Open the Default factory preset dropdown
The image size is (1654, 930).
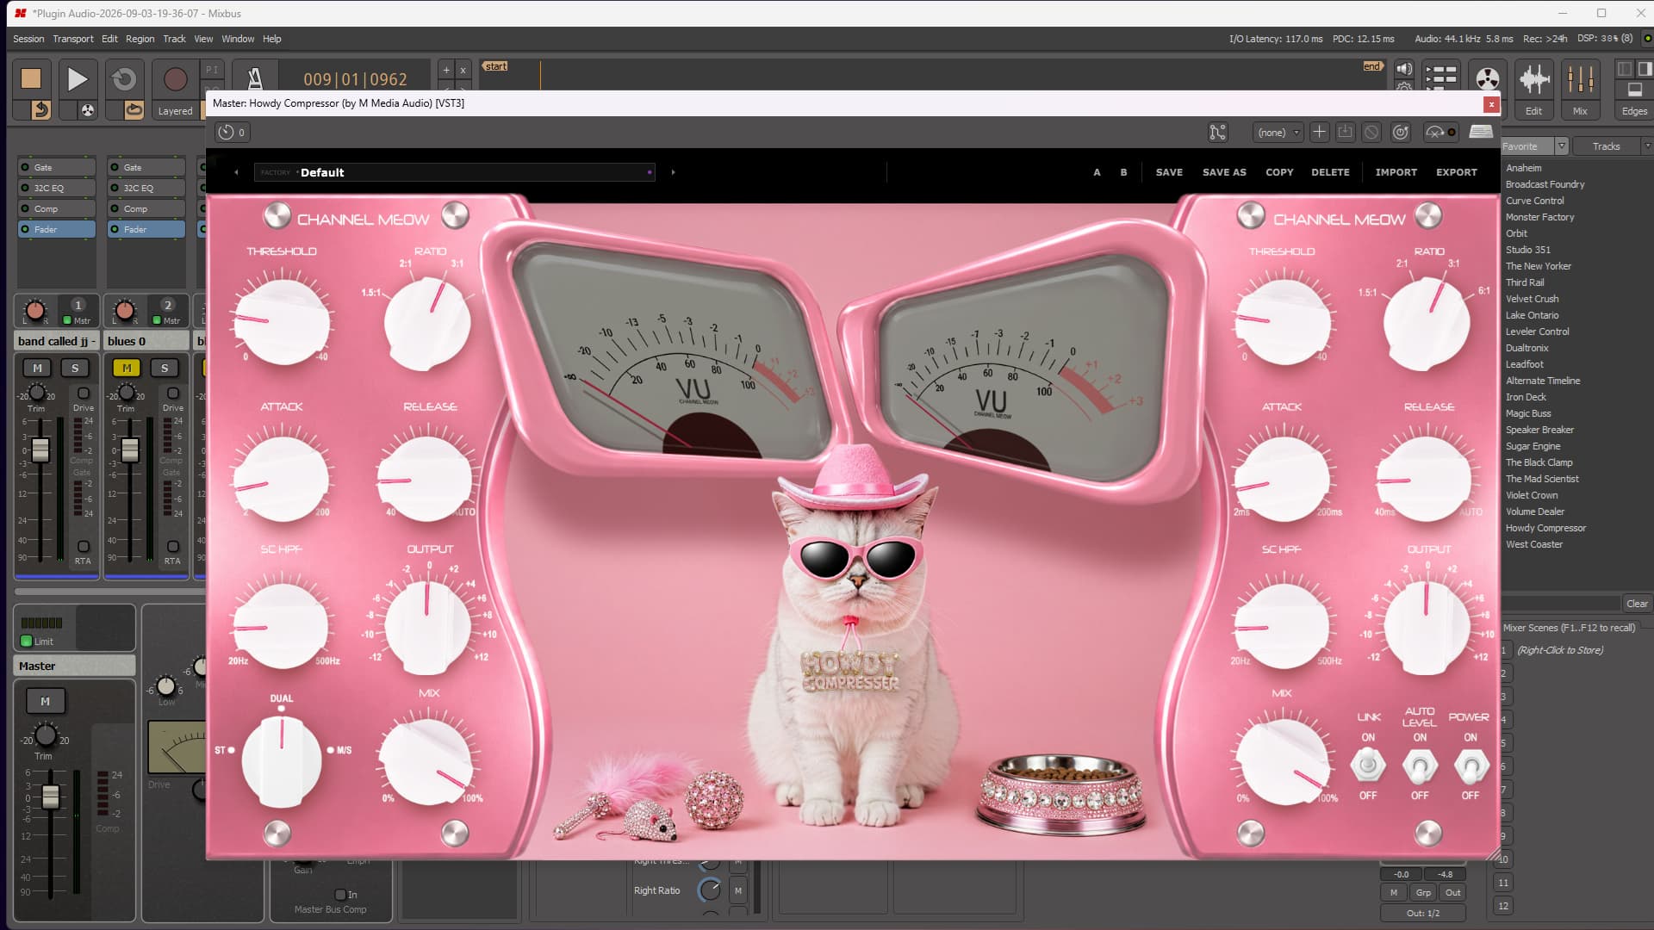click(x=455, y=172)
